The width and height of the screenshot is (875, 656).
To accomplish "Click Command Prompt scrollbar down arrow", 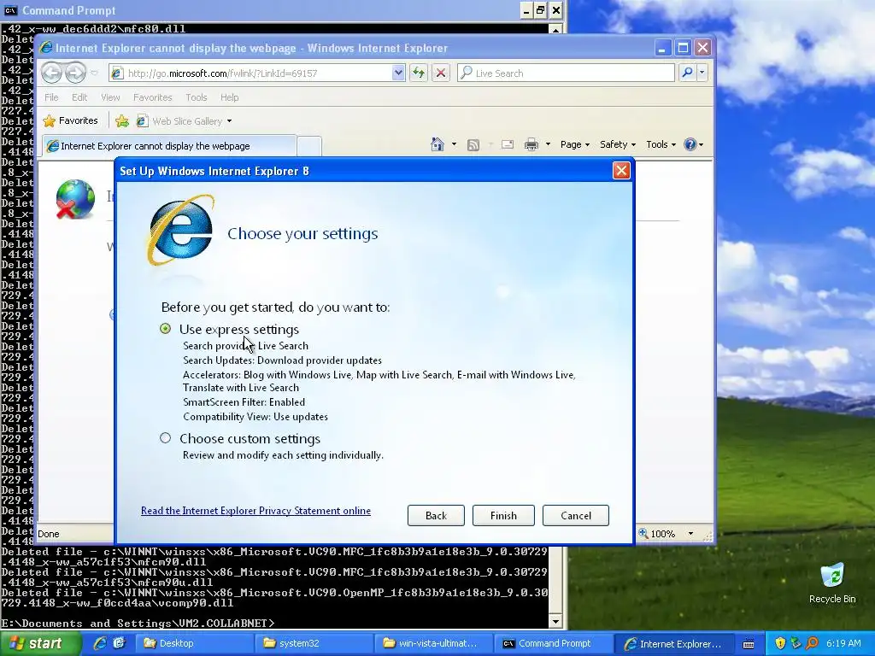I will [555, 622].
